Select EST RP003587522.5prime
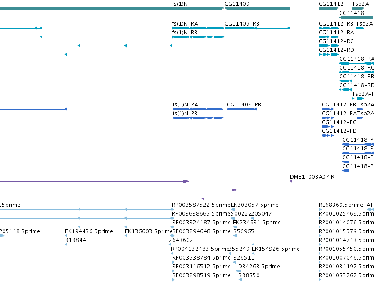 click(201, 205)
